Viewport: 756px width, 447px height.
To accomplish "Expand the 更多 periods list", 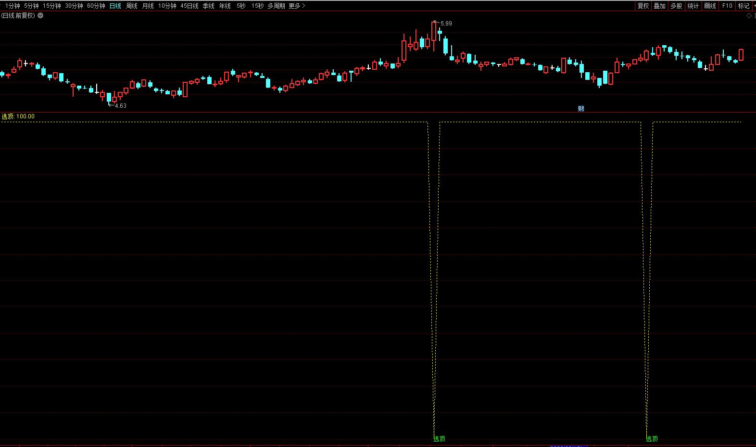I will click(297, 6).
